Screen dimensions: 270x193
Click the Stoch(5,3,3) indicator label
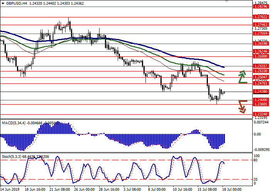[x=11, y=157]
